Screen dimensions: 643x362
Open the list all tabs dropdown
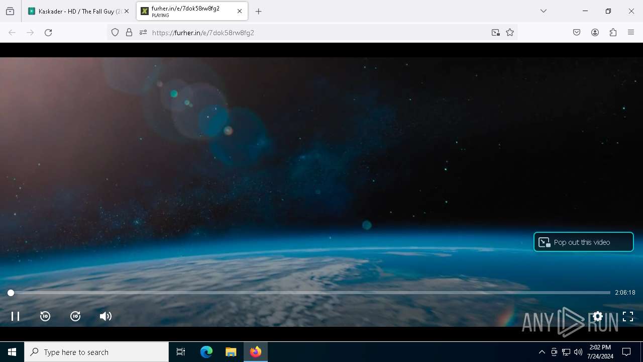(544, 11)
